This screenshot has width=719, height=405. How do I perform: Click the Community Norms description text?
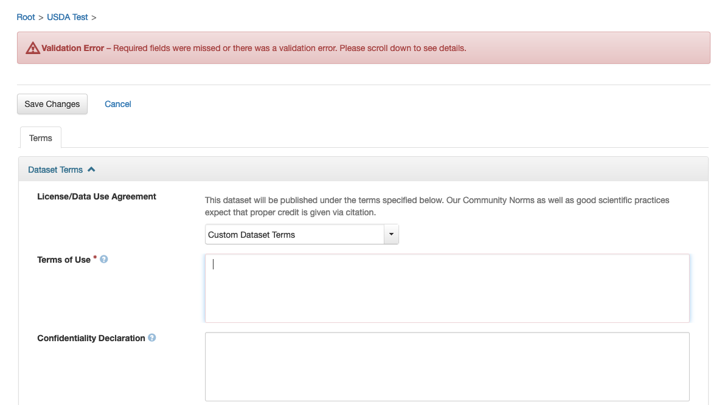point(437,206)
